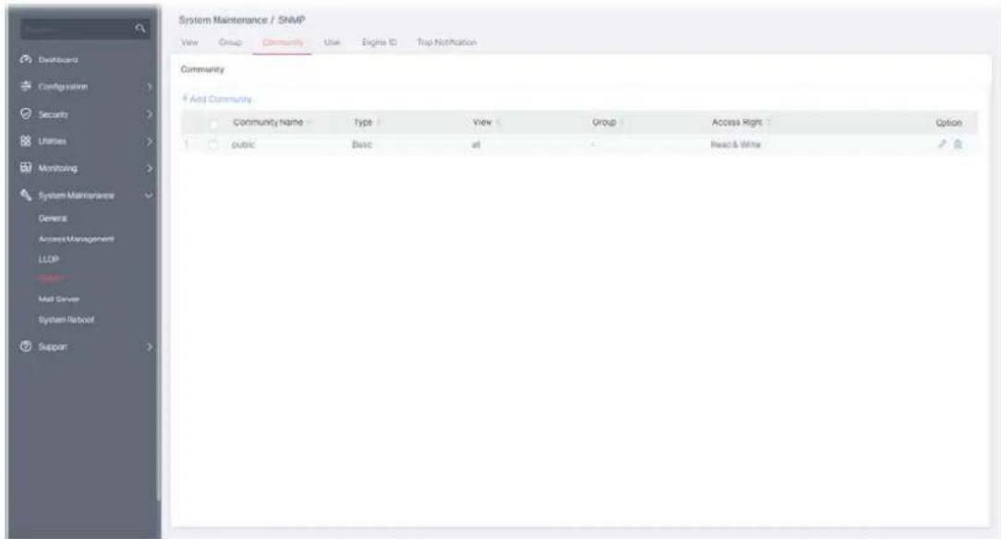The height and width of the screenshot is (539, 1001).
Task: Click the System Maintenance wrench icon
Action: (26, 195)
